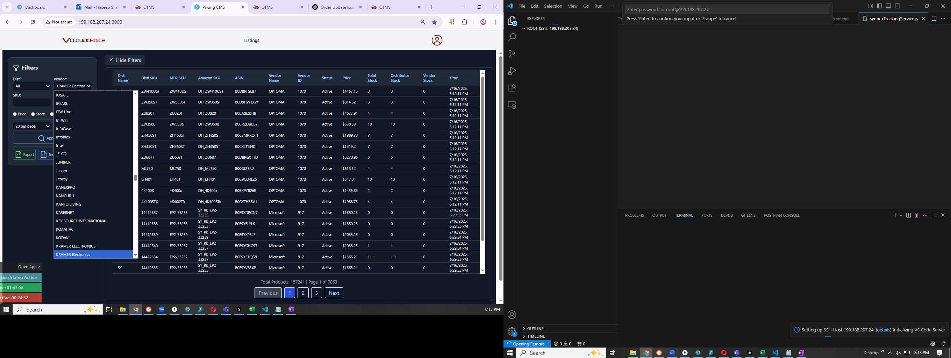This screenshot has width=951, height=358.
Task: Open Run and Debug view
Action: [512, 71]
